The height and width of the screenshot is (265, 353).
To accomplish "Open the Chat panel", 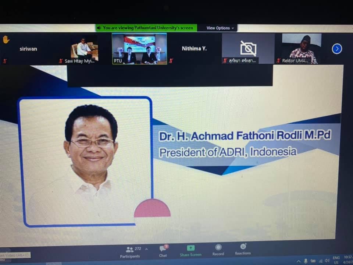I will (163, 250).
